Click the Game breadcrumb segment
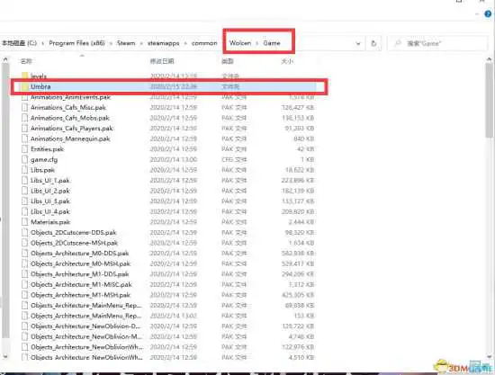The image size is (495, 375). 272,43
